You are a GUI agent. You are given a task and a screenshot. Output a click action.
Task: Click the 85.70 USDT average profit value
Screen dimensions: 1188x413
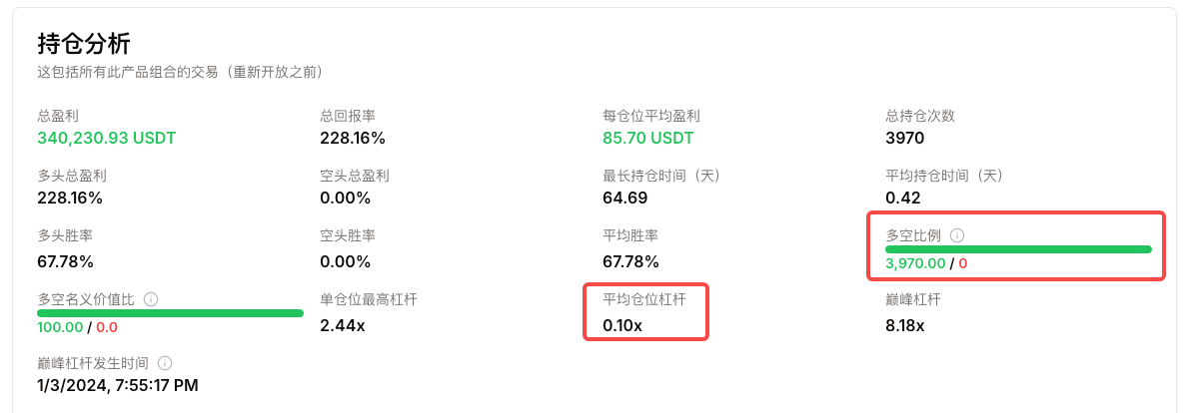coord(647,139)
